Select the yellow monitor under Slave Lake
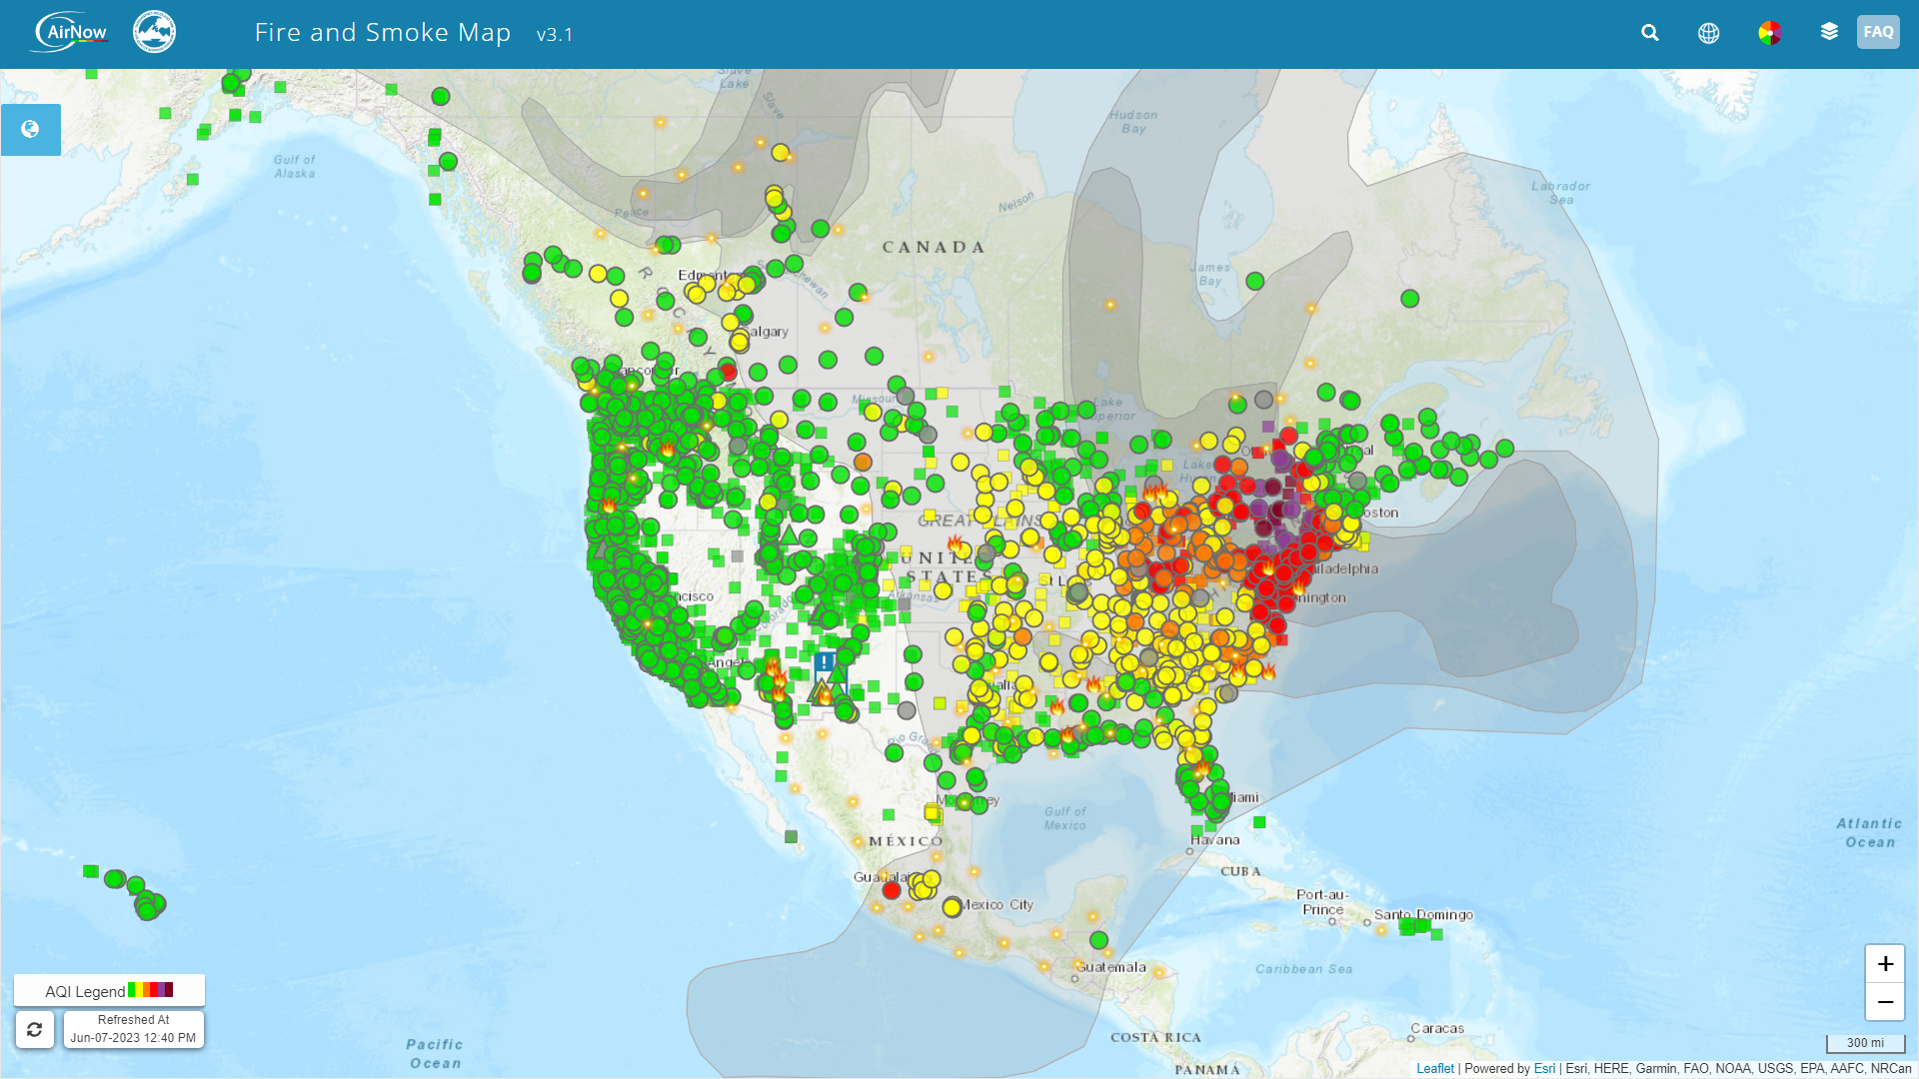1919x1079 pixels. click(x=780, y=152)
